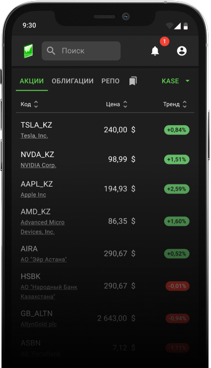This screenshot has width=211, height=368.
Task: Tap the green app logo icon
Action: 28,51
